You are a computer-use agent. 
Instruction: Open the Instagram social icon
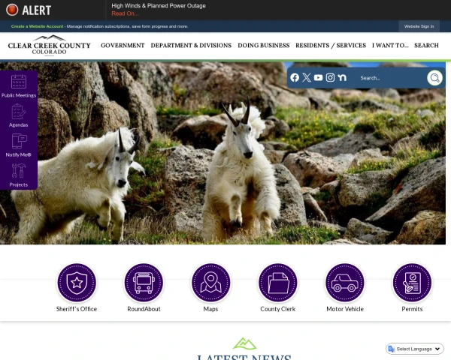[x=330, y=77]
